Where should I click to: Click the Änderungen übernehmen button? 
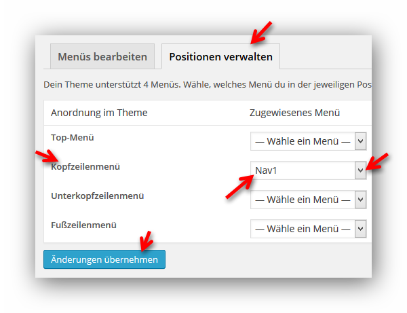[x=104, y=259]
